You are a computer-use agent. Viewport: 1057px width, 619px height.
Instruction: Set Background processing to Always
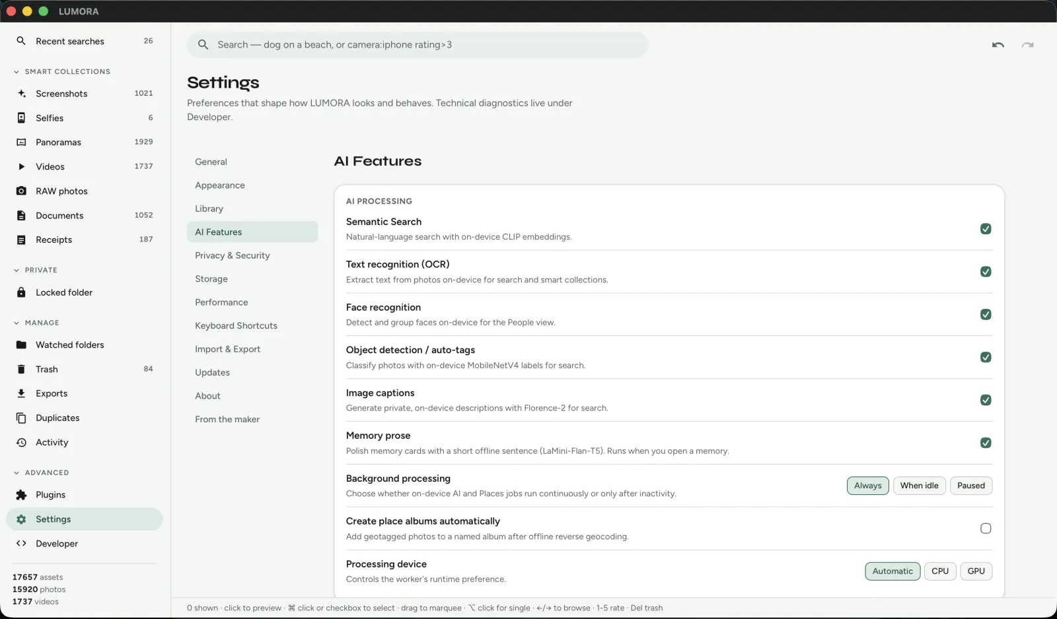click(868, 486)
